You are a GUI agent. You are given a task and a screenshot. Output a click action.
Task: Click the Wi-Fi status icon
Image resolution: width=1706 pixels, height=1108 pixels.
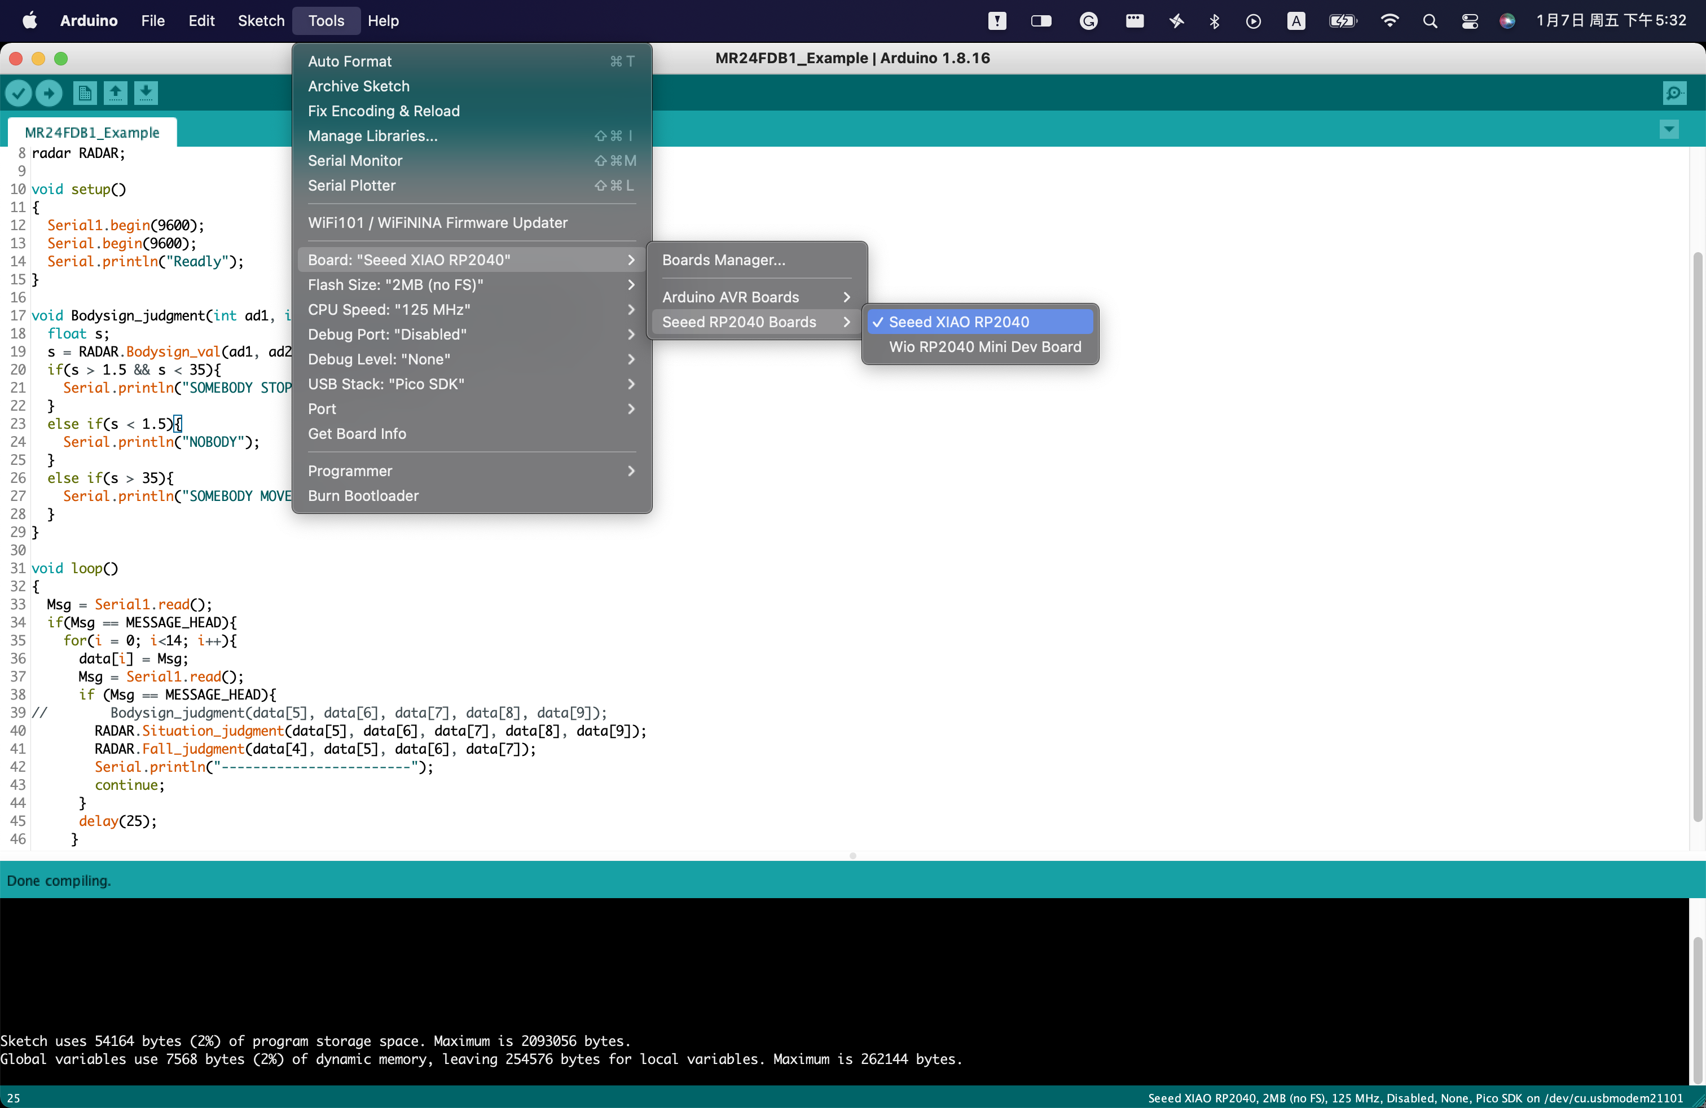[x=1389, y=21]
